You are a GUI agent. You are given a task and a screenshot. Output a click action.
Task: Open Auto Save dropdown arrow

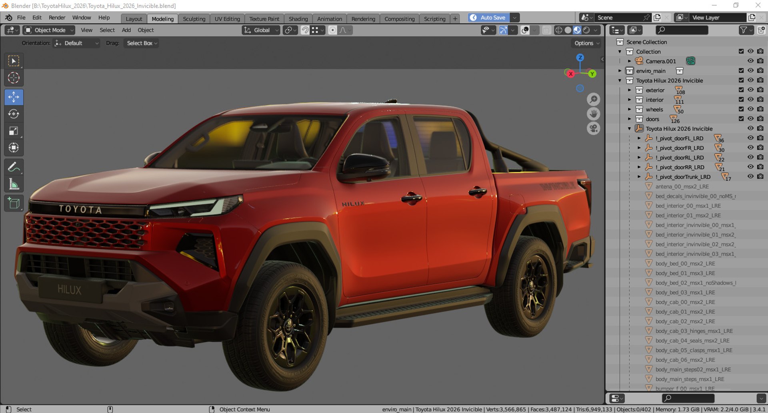point(515,18)
